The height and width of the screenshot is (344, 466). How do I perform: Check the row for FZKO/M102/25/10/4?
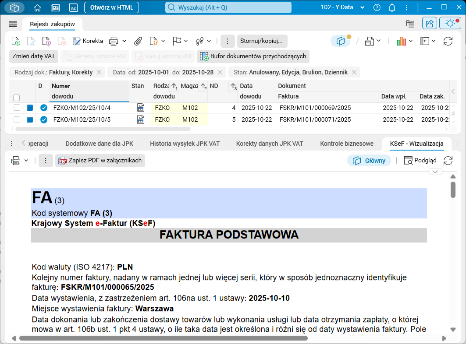click(x=16, y=107)
